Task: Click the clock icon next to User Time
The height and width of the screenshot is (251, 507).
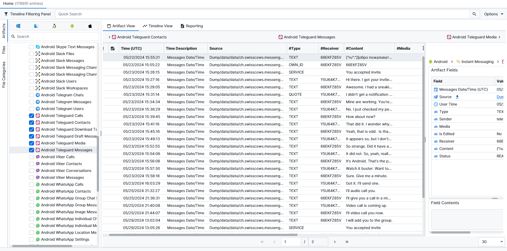Action: point(436,104)
